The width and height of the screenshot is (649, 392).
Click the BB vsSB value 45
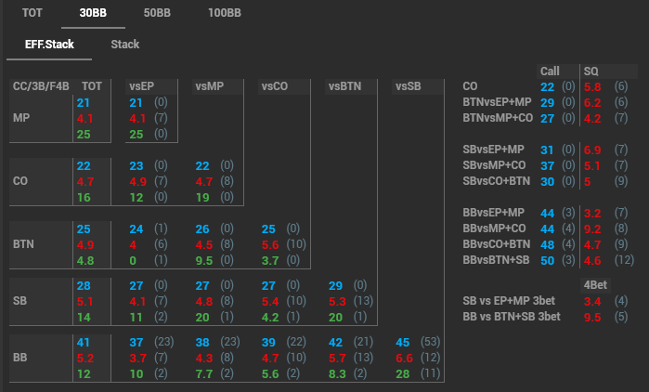coord(404,341)
